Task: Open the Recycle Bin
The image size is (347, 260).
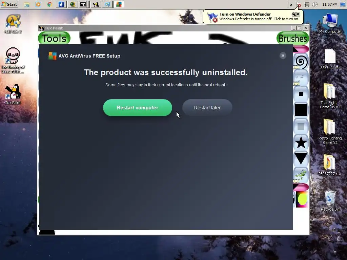Action: (330, 201)
